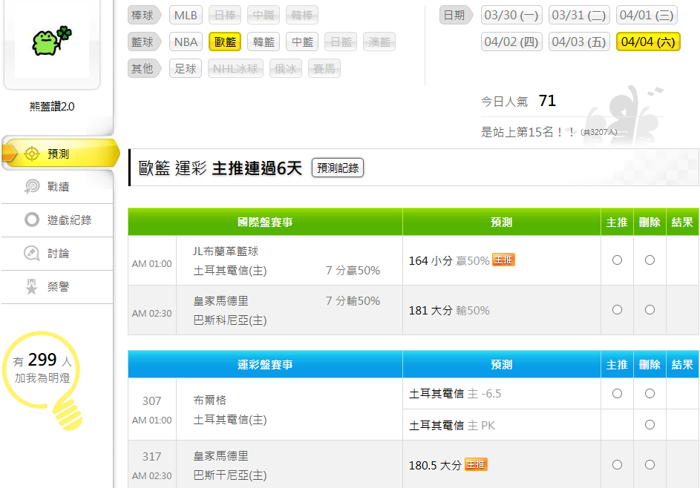The image size is (700, 488).
Task: Click the disabled 韓棒 filter
Action: pyautogui.click(x=302, y=15)
